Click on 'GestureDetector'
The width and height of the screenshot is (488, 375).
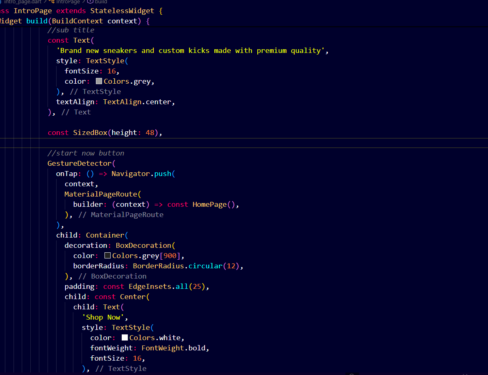pos(79,163)
